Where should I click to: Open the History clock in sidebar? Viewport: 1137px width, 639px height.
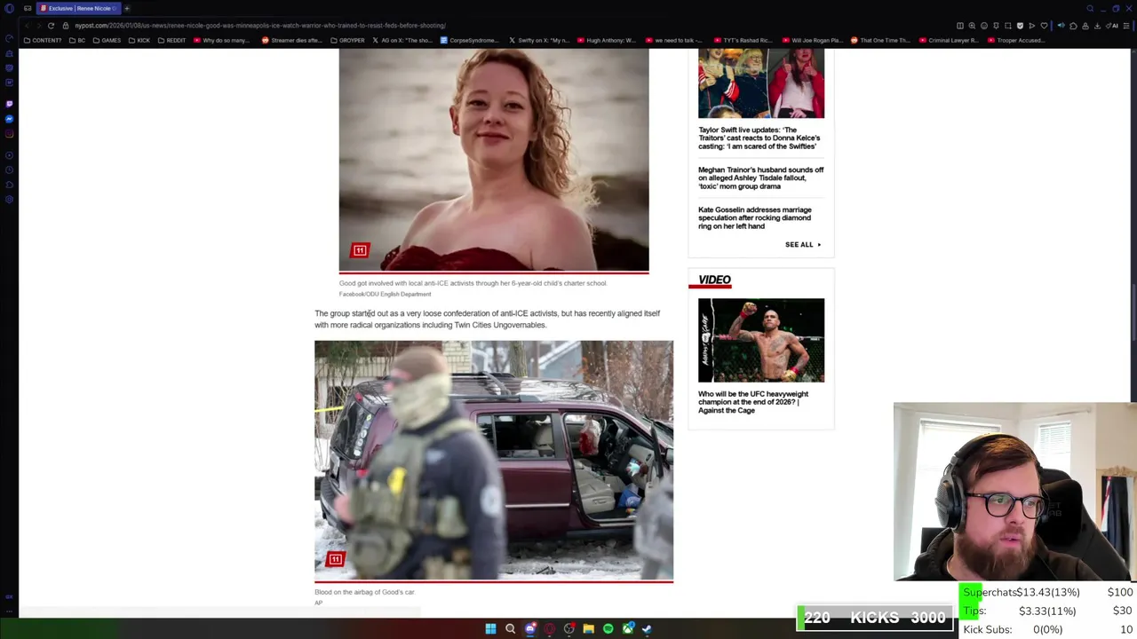pyautogui.click(x=9, y=170)
